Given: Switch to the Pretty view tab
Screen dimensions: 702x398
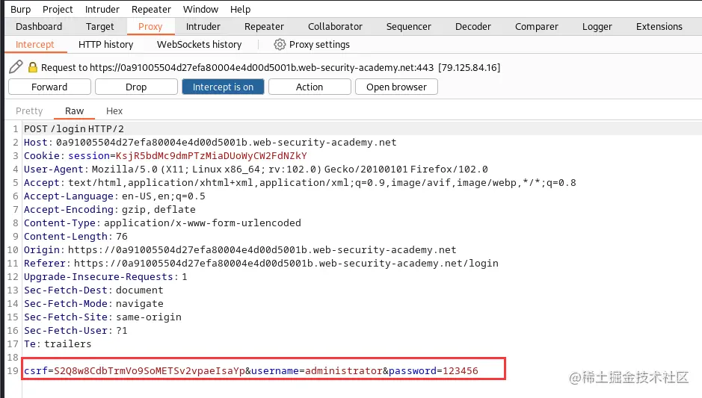Looking at the screenshot, I should click(29, 111).
